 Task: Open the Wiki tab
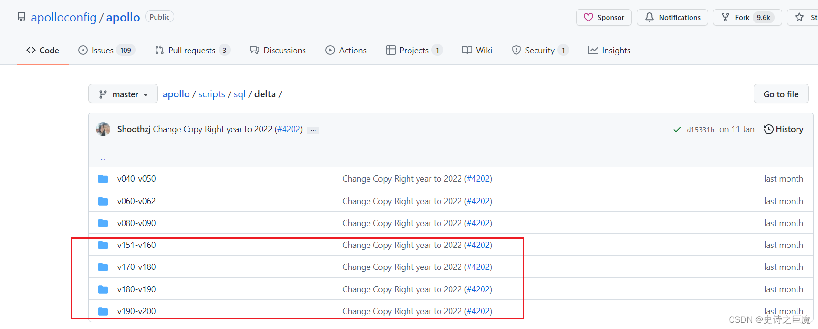click(477, 51)
